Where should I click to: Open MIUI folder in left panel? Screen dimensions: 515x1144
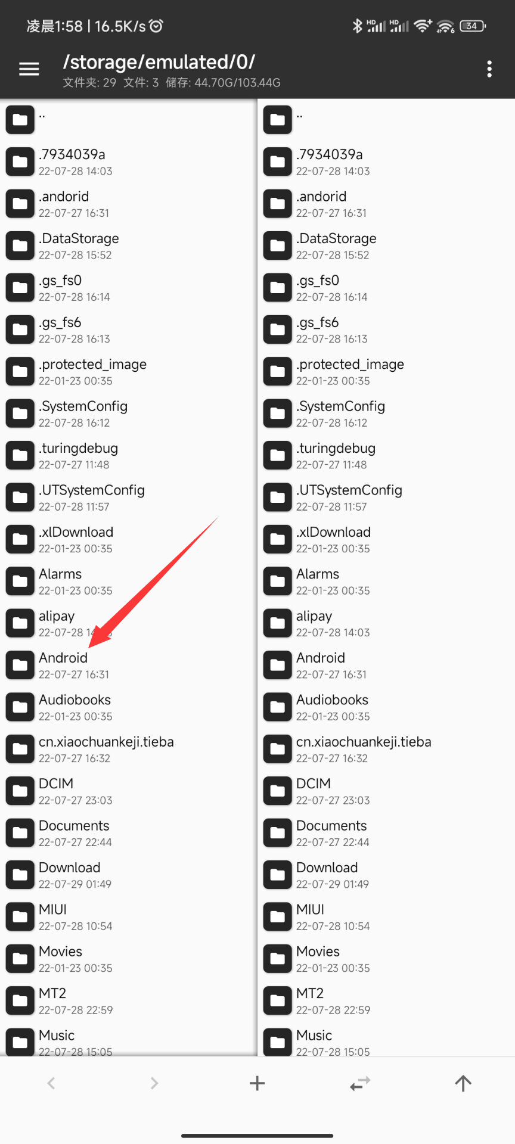point(128,916)
